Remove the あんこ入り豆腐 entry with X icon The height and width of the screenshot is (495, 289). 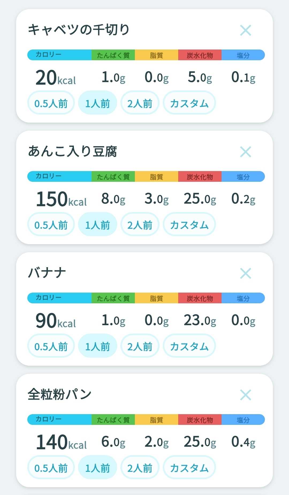pyautogui.click(x=246, y=152)
